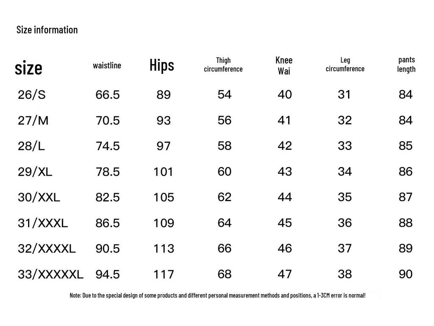Click the 27/M size row label
434x326 pixels.
click(33, 121)
